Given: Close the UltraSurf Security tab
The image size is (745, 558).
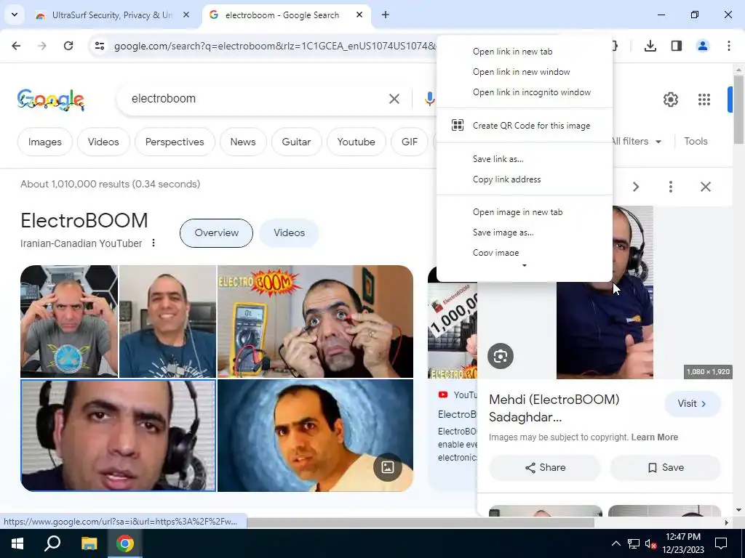Looking at the screenshot, I should click(x=186, y=15).
